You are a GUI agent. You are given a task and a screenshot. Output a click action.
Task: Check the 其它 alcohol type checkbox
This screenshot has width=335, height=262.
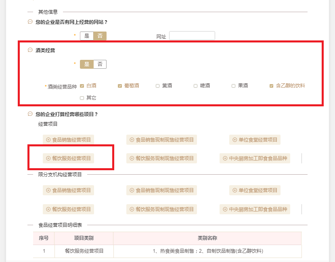(x=82, y=98)
